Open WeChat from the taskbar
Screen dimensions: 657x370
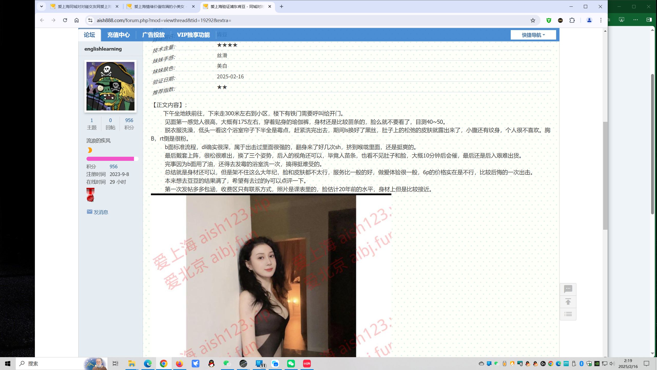[291, 364]
